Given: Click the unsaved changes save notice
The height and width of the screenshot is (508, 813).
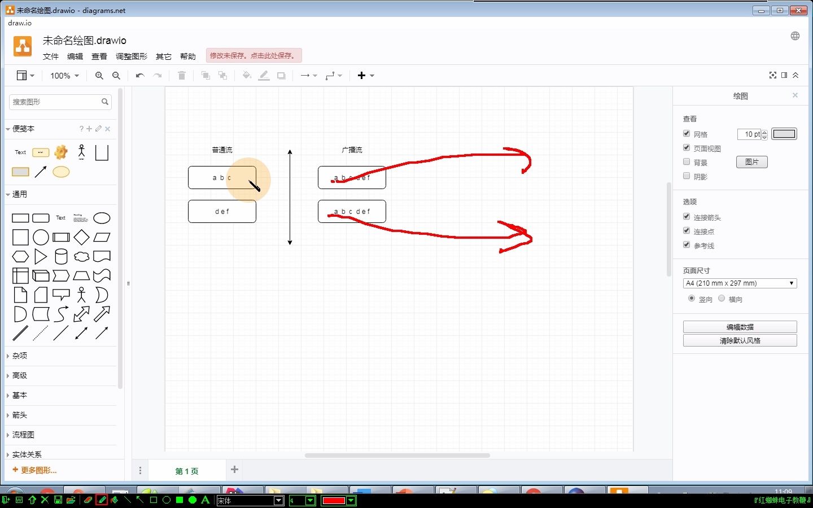Looking at the screenshot, I should (x=253, y=55).
